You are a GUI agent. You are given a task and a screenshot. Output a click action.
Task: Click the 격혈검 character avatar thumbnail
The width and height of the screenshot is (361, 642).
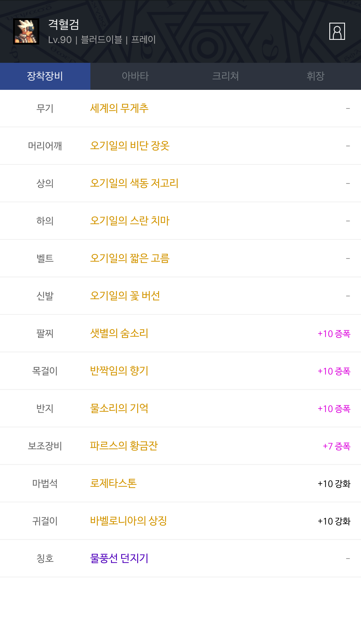point(26,31)
